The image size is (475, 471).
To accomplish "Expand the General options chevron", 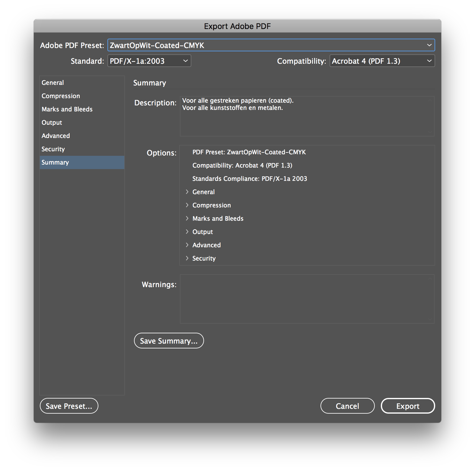I will coord(187,192).
